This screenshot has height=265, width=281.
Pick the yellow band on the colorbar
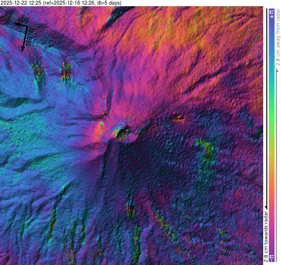(272, 163)
